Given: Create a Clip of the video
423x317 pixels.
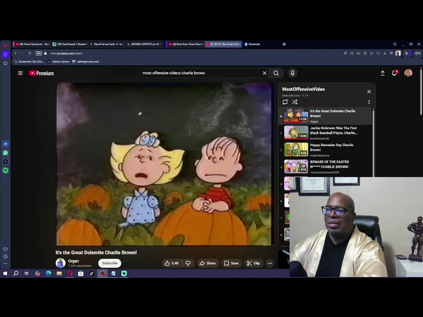Looking at the screenshot, I should [253, 263].
